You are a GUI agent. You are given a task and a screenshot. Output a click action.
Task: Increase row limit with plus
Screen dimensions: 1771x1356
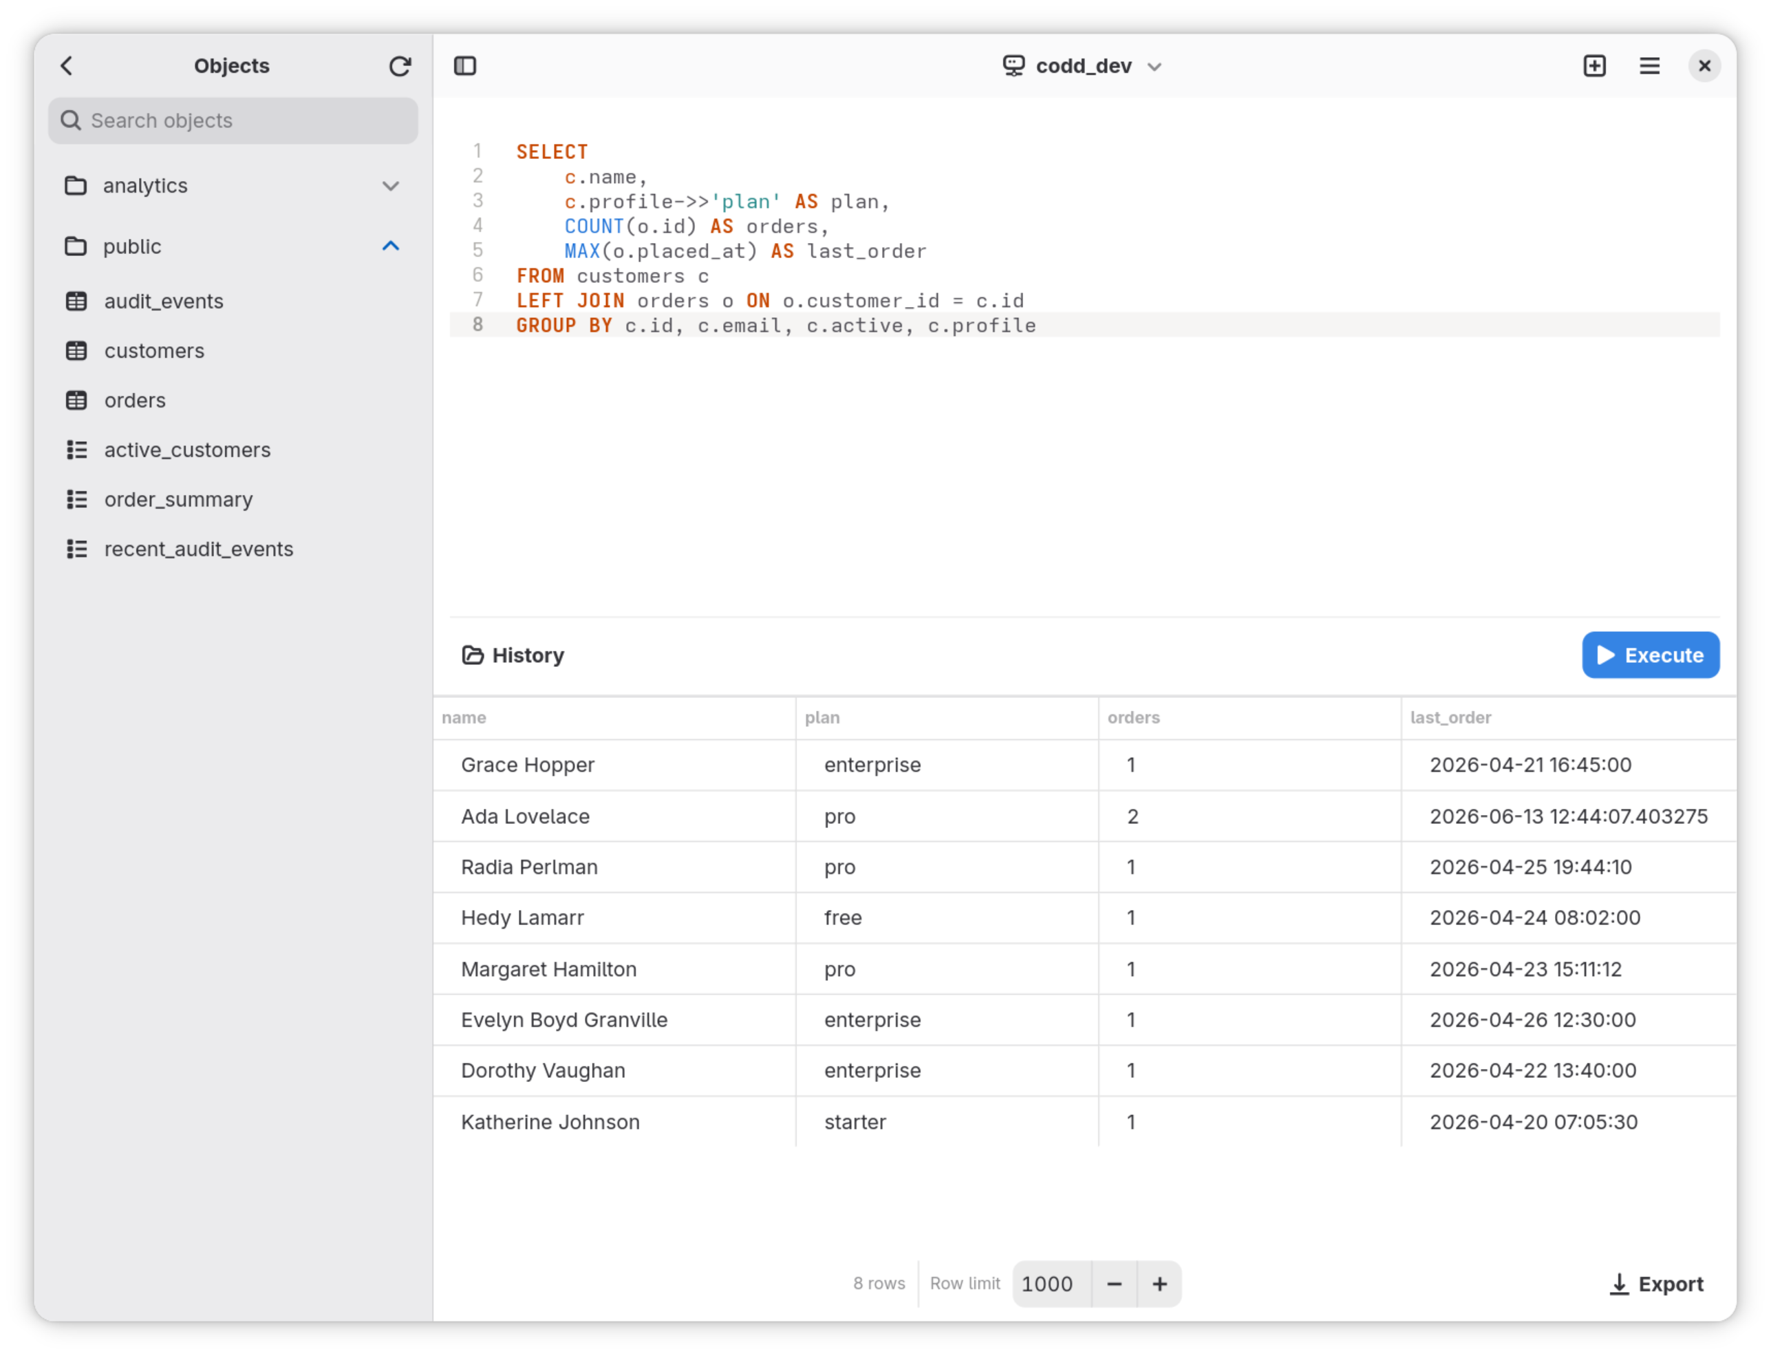click(x=1159, y=1283)
